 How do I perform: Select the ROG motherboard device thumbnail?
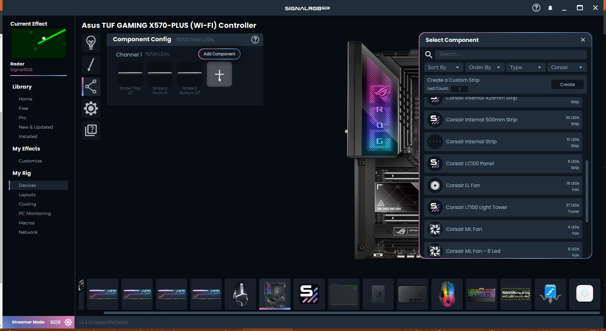[275, 294]
